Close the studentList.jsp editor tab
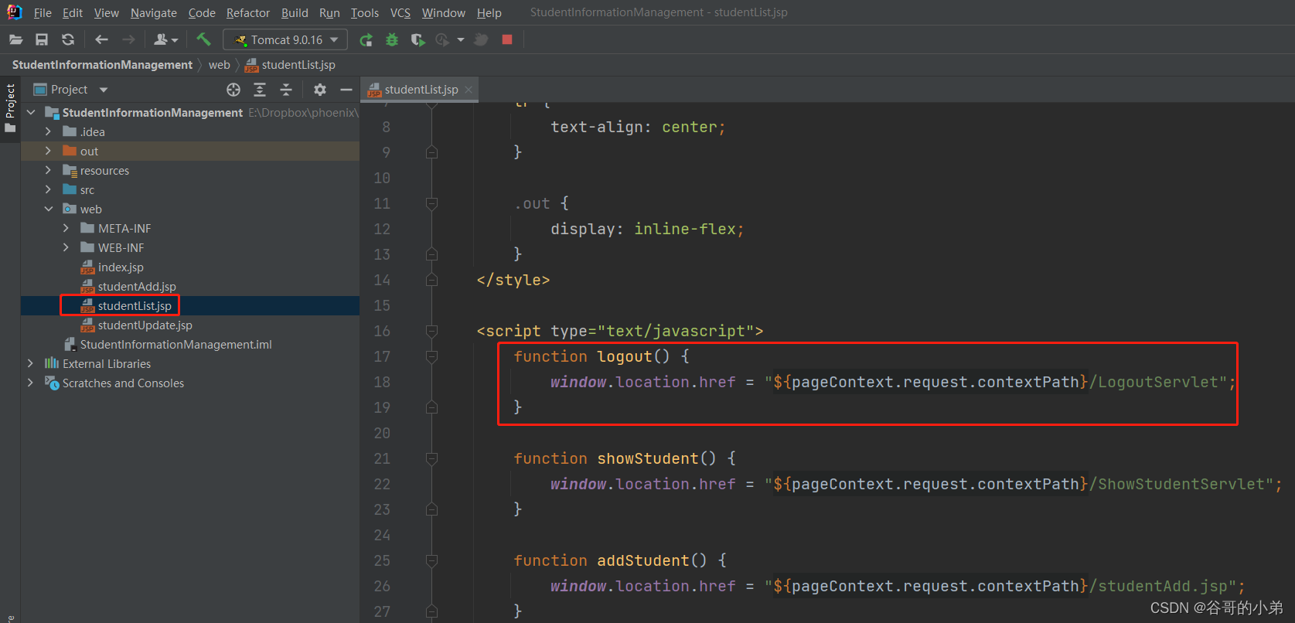 coord(469,90)
